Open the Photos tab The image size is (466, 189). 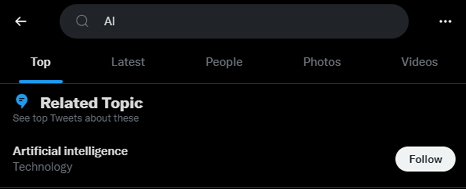[322, 62]
